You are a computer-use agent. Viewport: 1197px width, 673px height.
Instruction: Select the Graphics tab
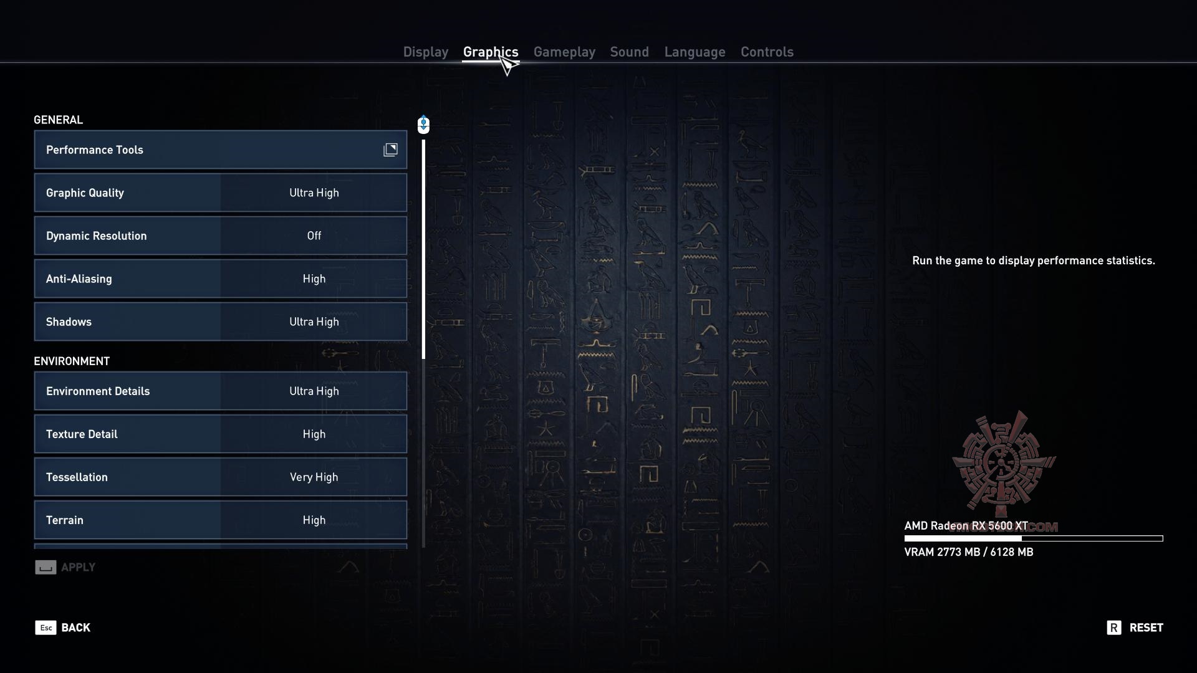coord(491,52)
